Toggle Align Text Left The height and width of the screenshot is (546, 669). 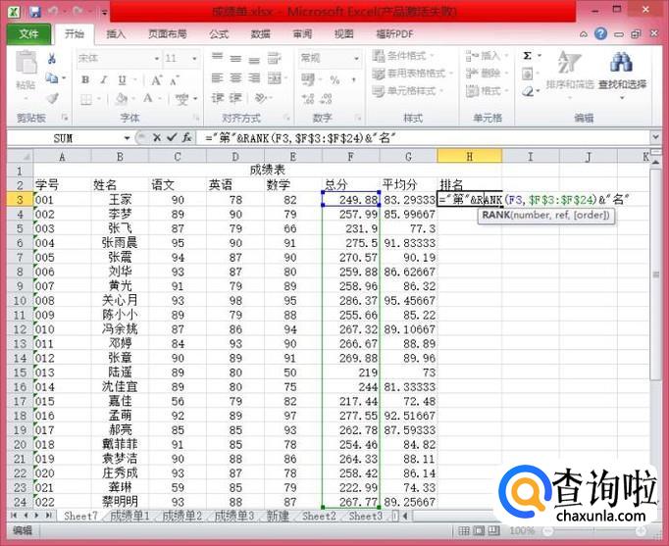pos(218,78)
